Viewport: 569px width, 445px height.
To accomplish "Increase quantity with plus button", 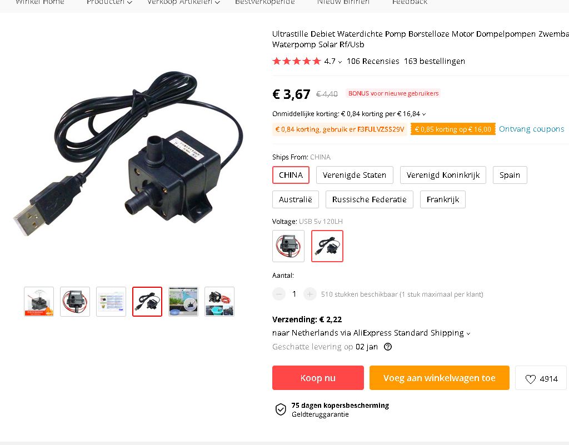I will 310,294.
